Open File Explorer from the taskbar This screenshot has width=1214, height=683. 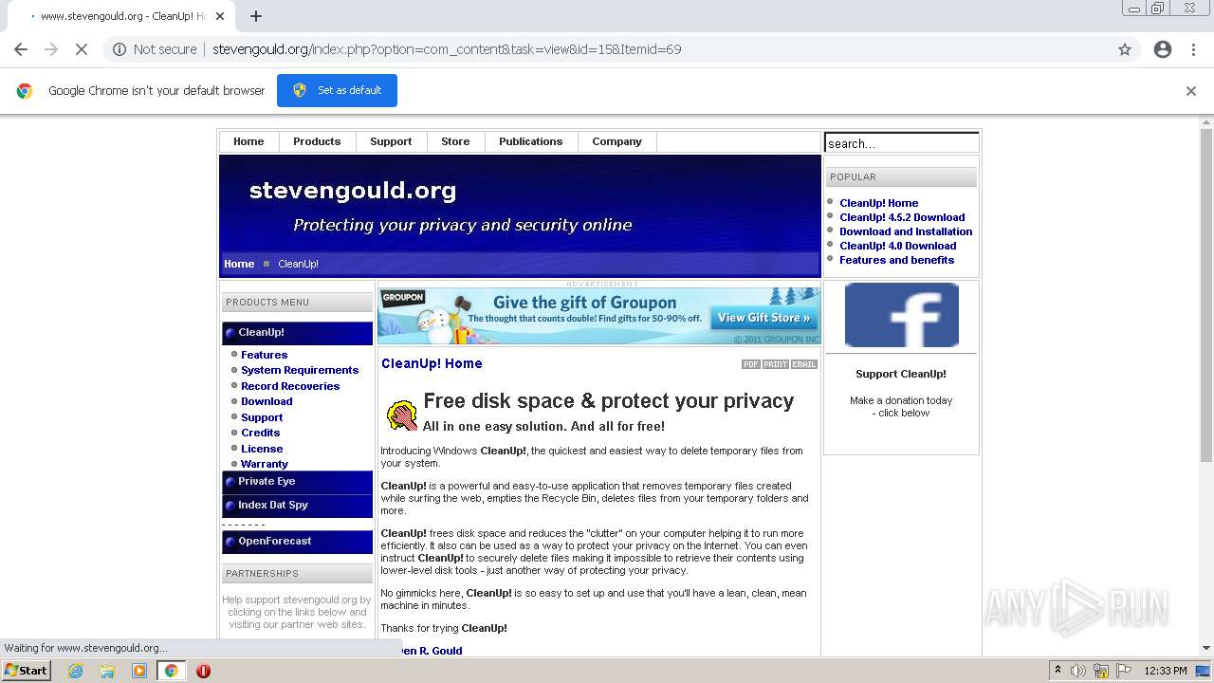coord(107,671)
